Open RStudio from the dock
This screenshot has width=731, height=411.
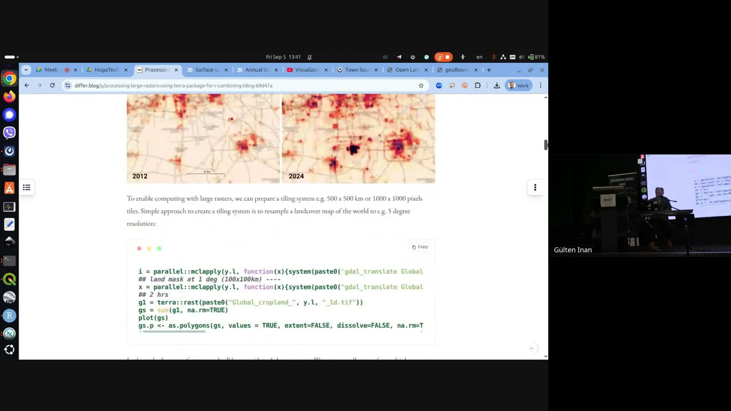pos(9,315)
